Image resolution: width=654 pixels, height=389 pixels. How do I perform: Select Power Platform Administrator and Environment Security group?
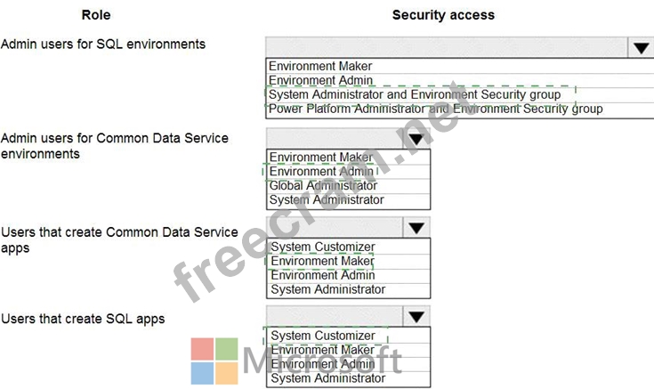tap(460, 109)
